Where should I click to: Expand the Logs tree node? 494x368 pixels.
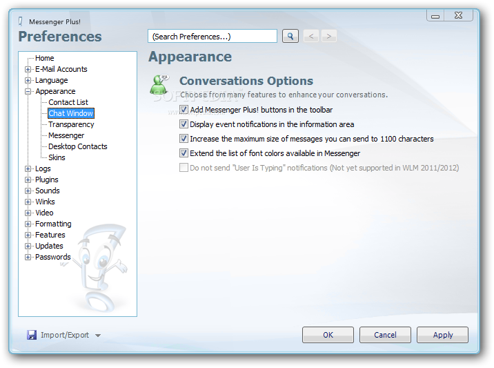click(28, 168)
